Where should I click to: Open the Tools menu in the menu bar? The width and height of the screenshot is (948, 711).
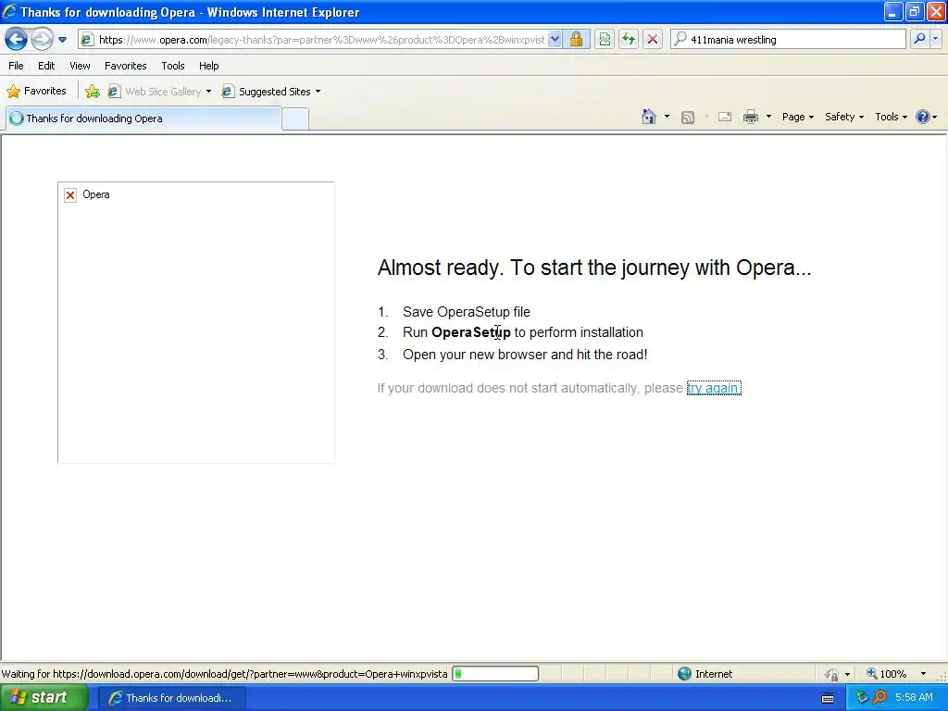(x=173, y=66)
